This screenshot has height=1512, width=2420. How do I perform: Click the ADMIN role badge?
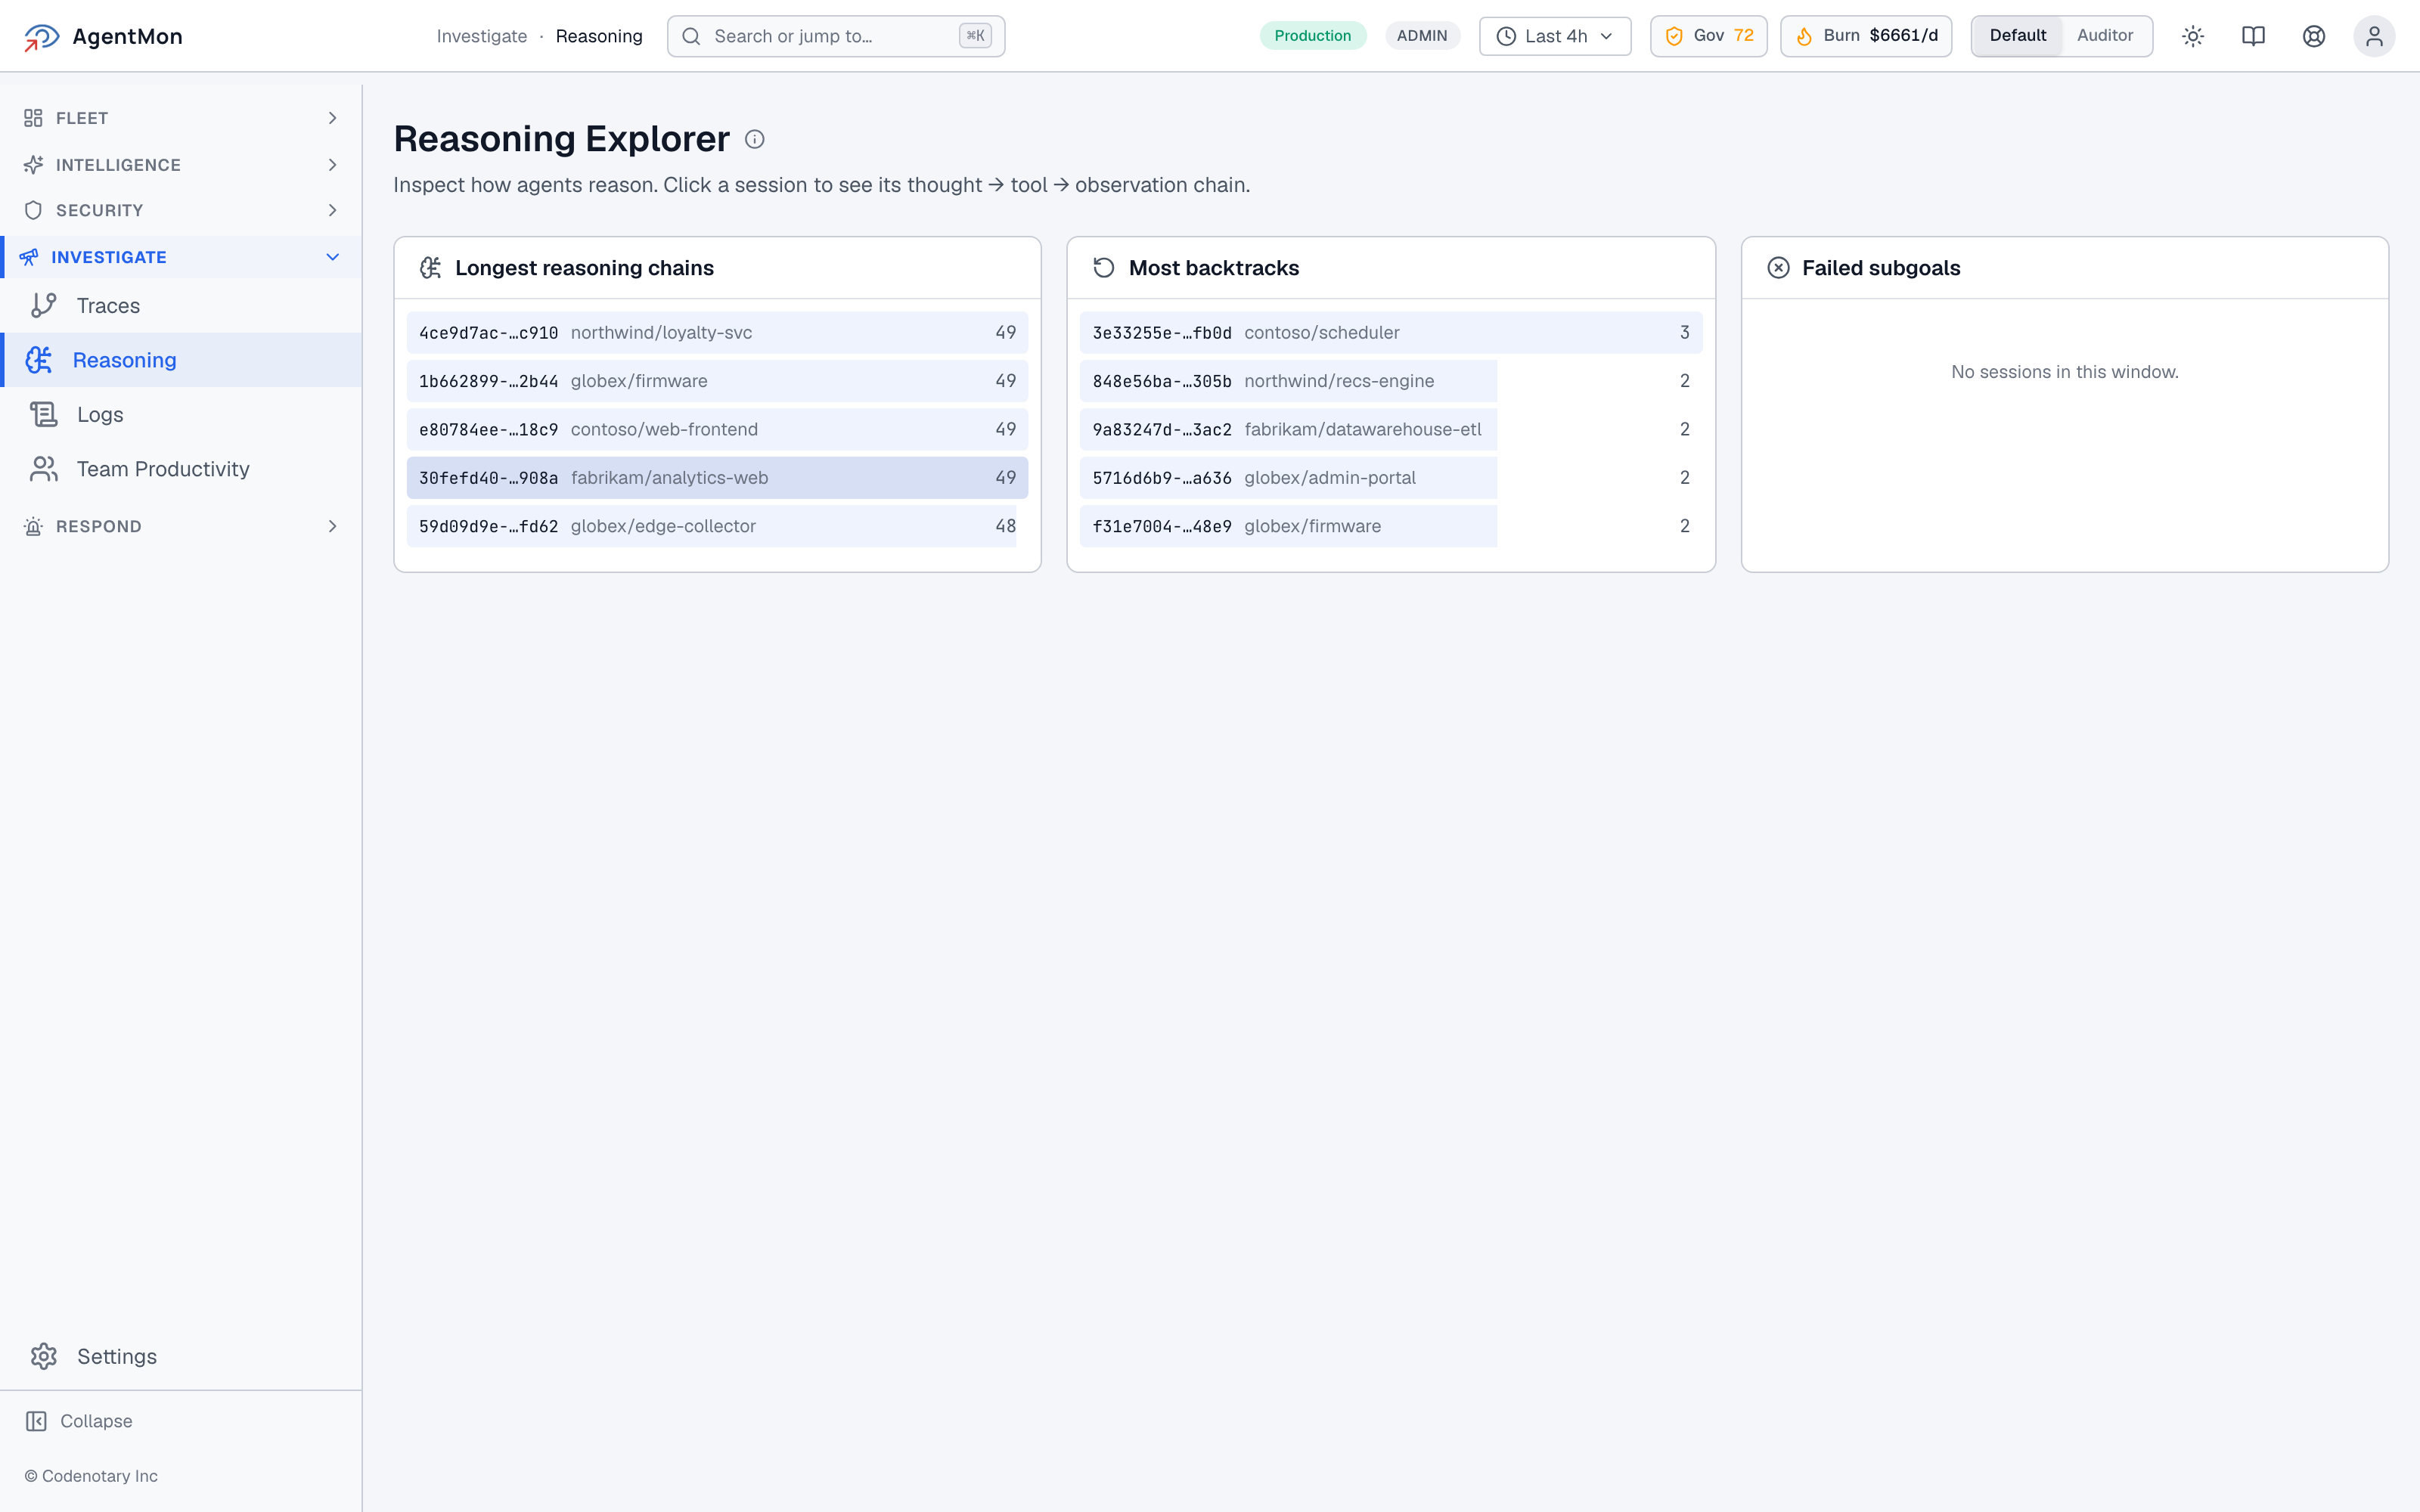point(1422,36)
